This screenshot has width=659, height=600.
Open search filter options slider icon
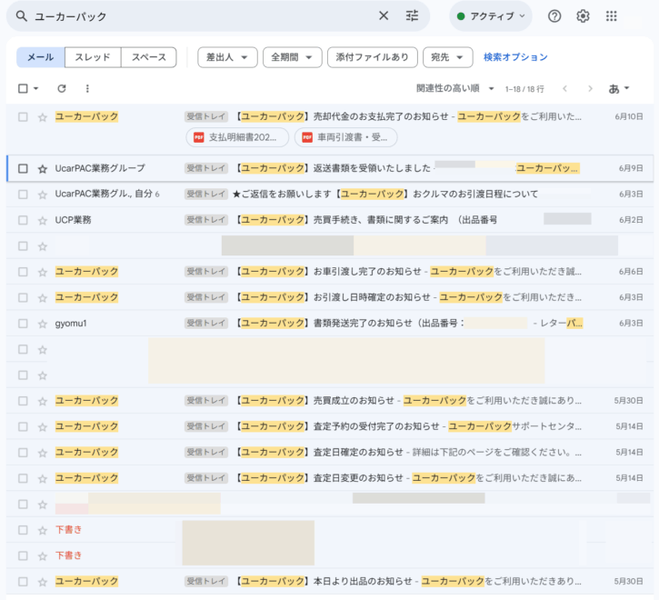(413, 15)
